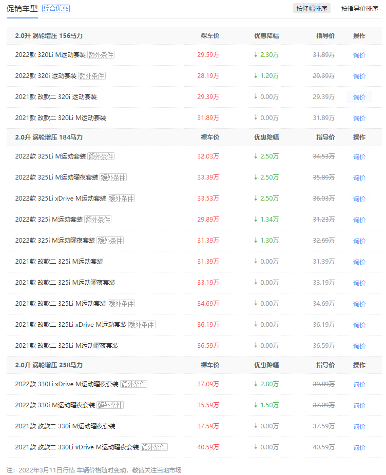This screenshot has width=386, height=475.
Task: Click struck-through guide price 39.89万
Action: click(x=324, y=384)
